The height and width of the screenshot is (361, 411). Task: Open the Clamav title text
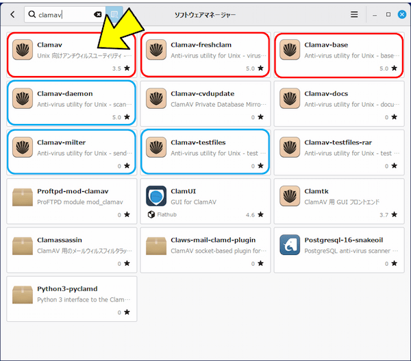click(49, 45)
